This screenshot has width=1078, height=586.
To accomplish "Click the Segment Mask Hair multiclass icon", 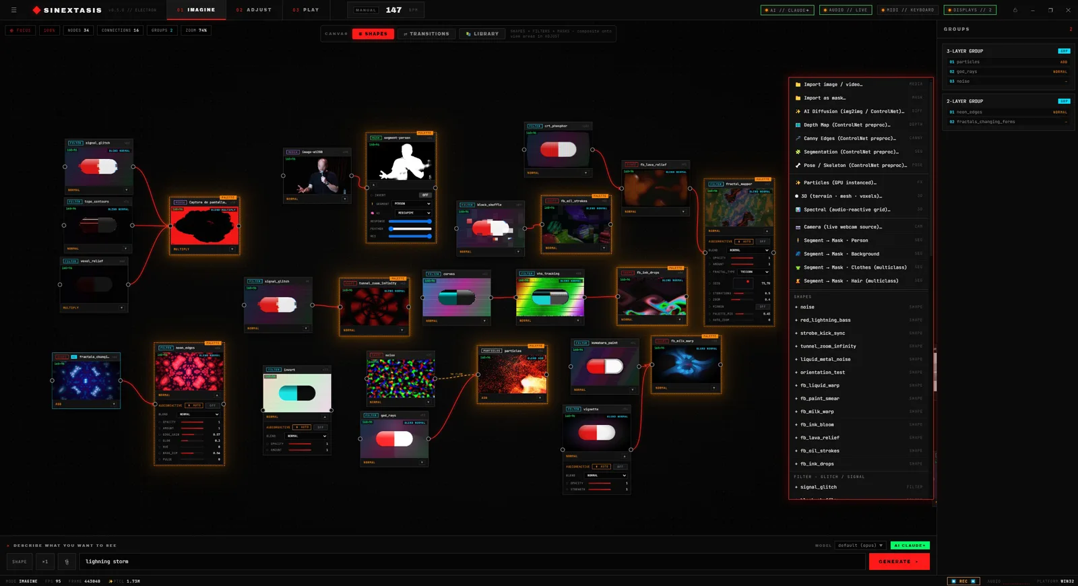I will 798,281.
